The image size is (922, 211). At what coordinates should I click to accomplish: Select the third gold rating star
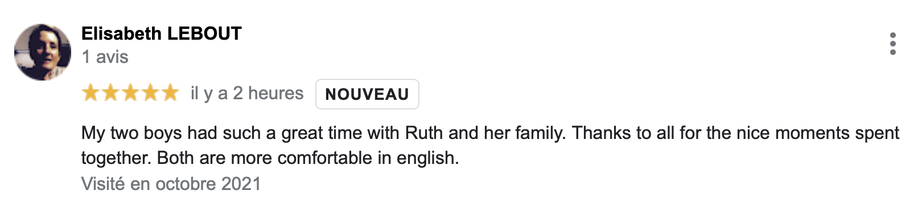(130, 92)
